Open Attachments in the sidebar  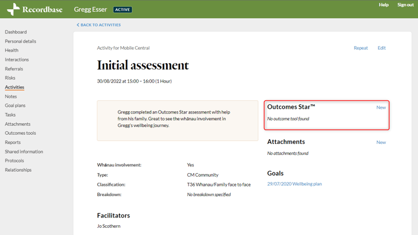(18, 124)
